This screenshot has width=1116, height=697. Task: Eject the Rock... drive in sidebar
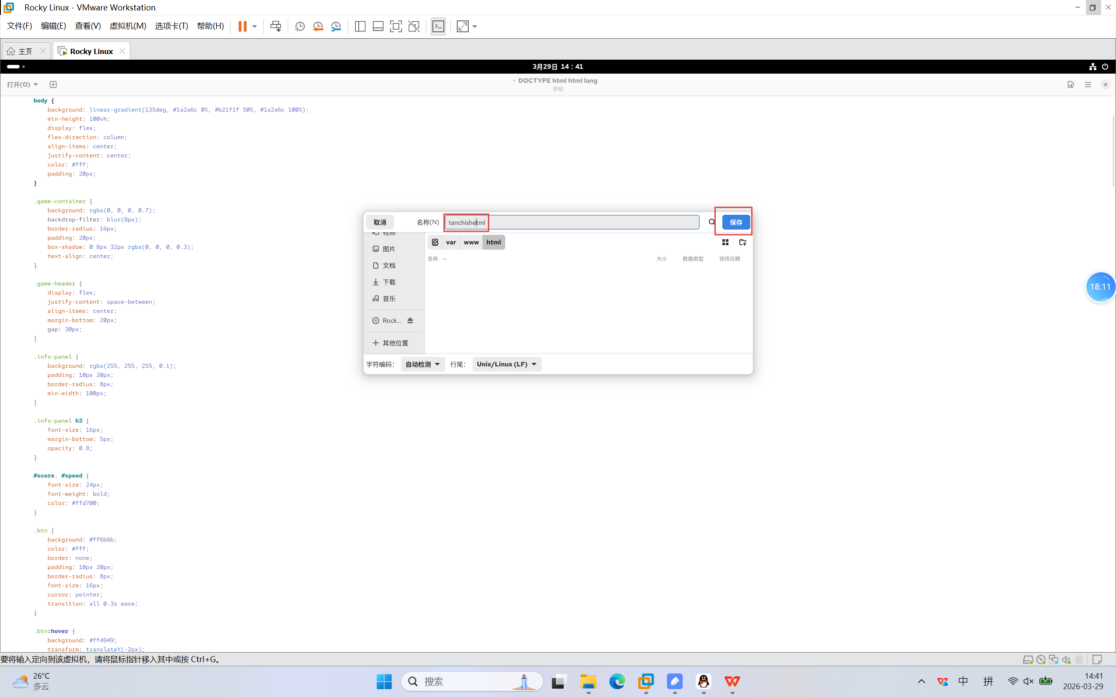(x=410, y=320)
